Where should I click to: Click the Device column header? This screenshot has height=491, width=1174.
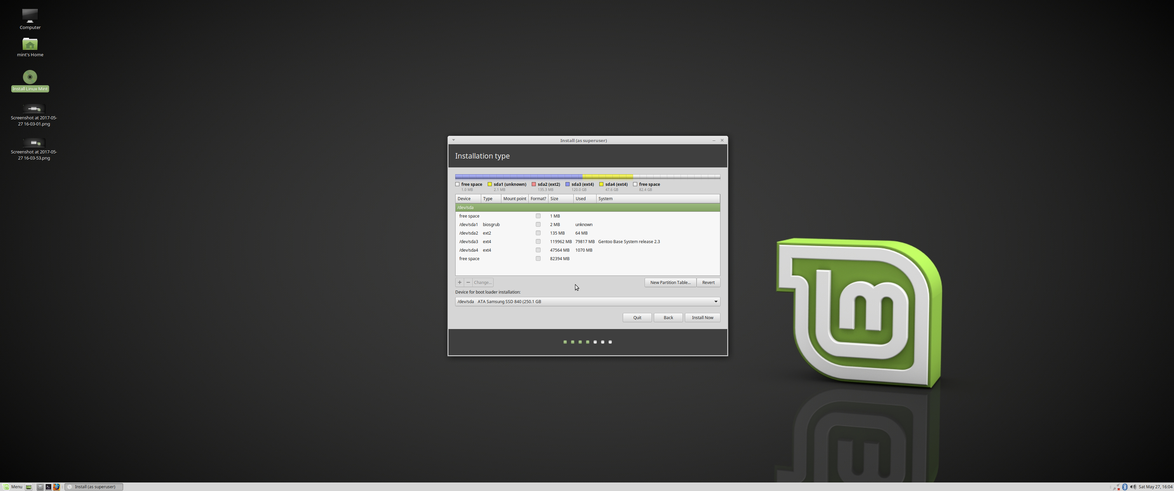click(468, 198)
